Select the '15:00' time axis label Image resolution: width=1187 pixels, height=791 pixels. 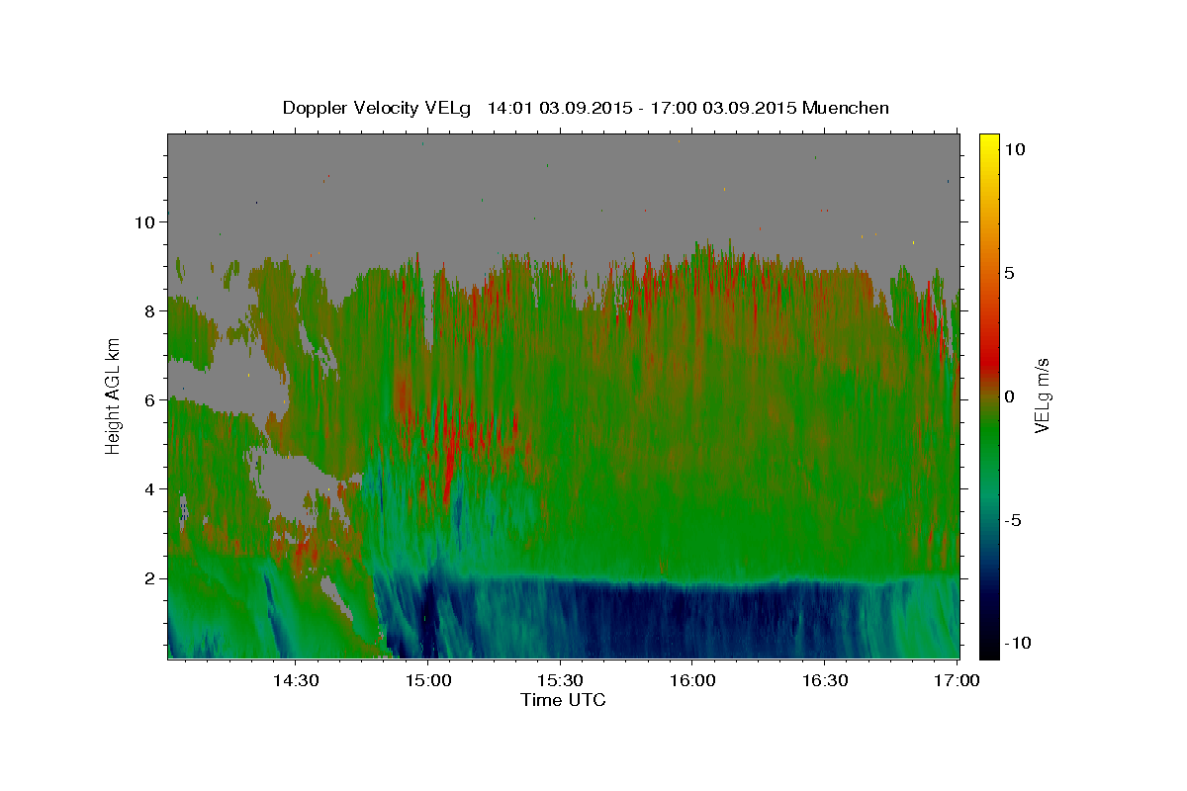tap(428, 680)
